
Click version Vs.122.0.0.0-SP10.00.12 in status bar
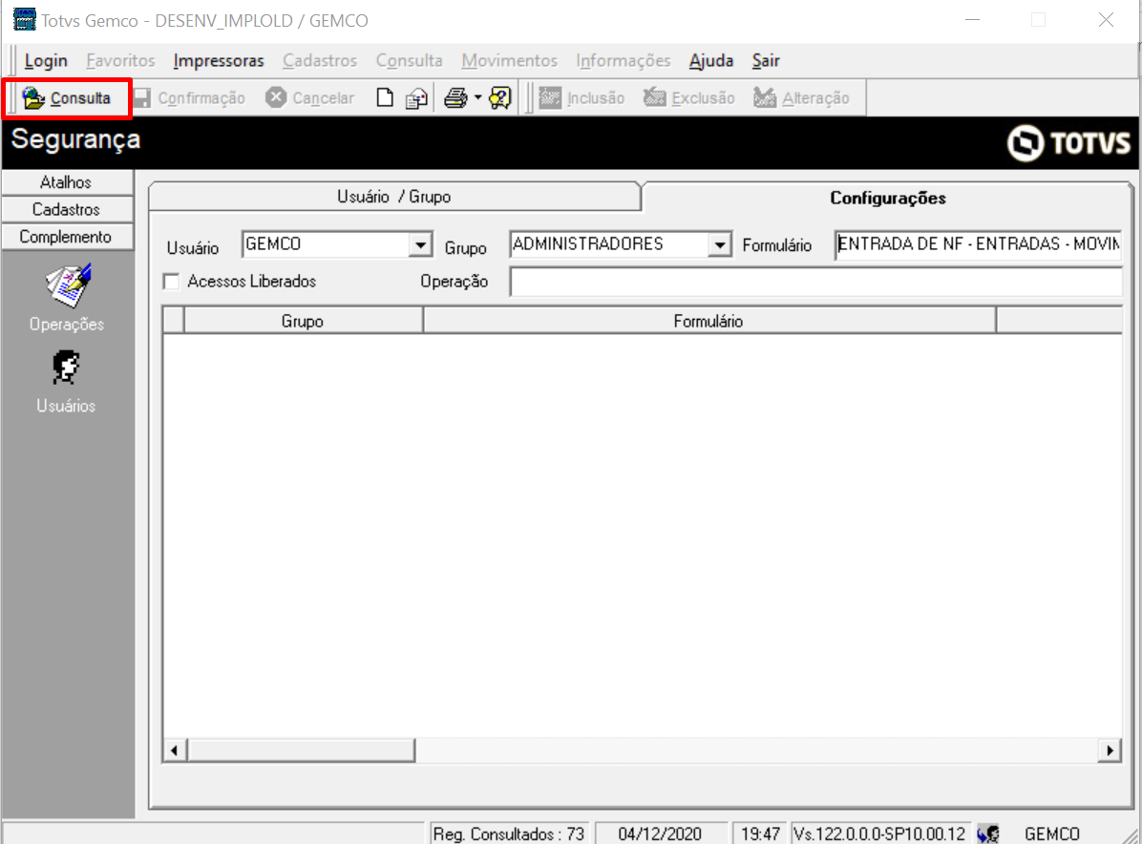click(x=879, y=833)
